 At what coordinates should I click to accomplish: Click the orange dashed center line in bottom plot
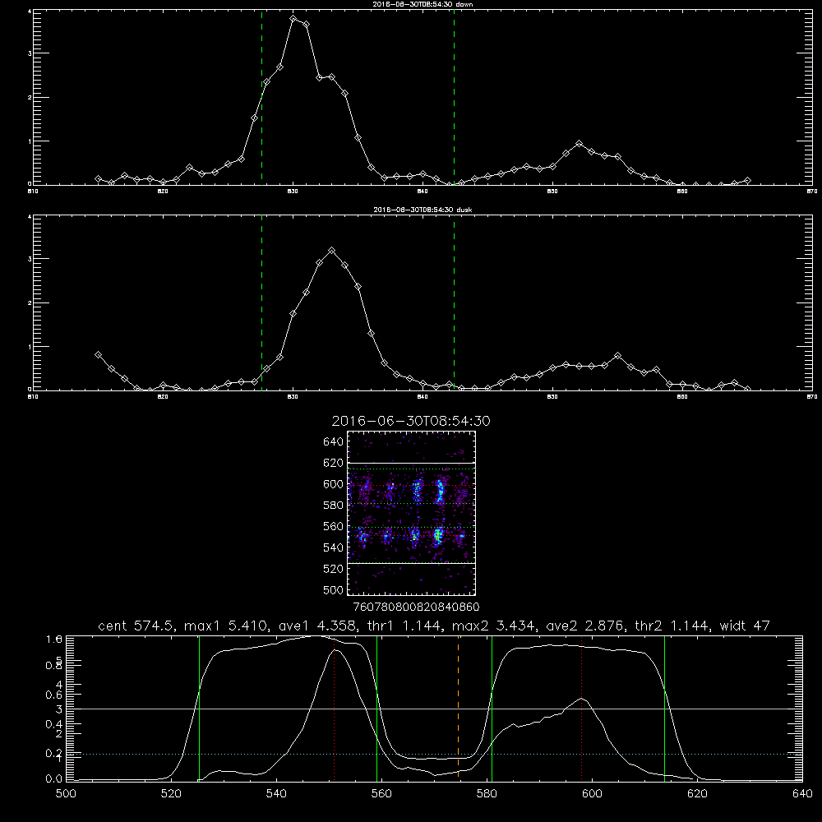tap(458, 708)
